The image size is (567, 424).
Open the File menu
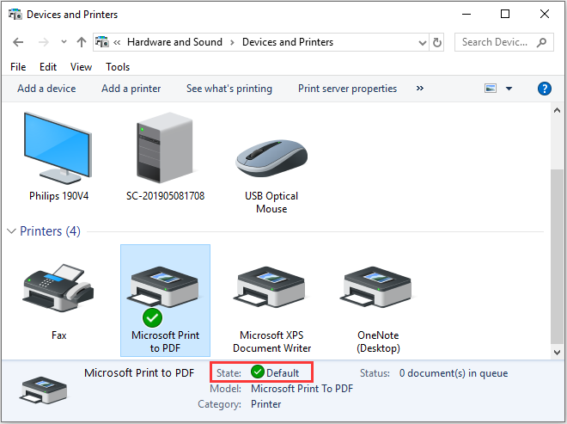tap(18, 67)
